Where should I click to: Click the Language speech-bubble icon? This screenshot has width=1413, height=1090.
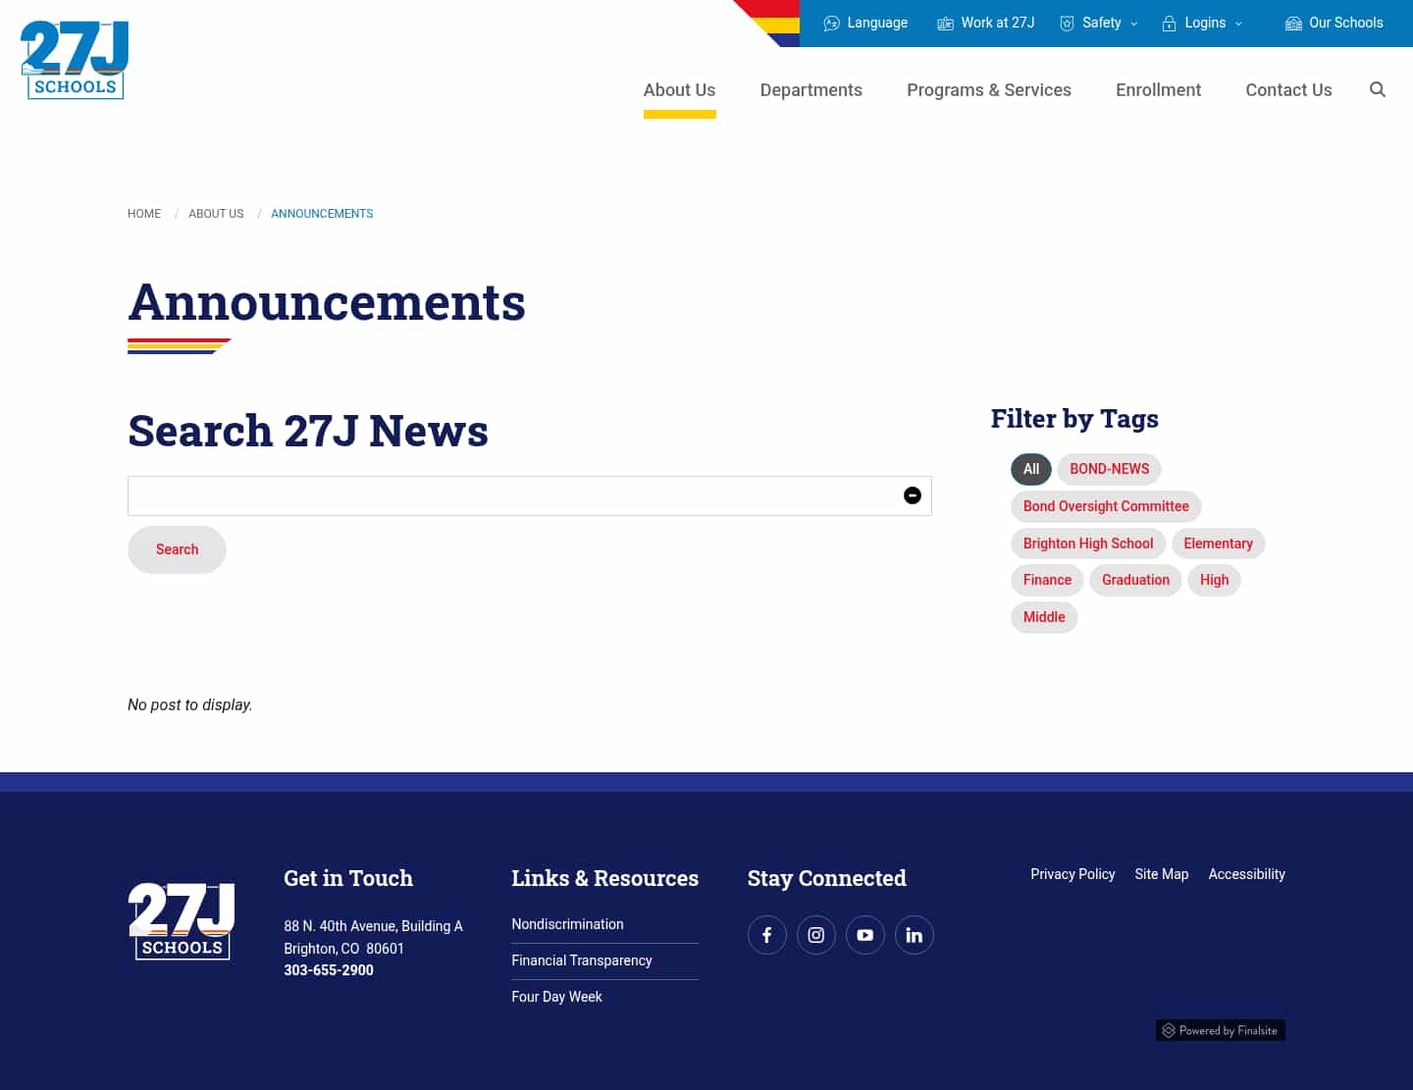pyautogui.click(x=831, y=24)
